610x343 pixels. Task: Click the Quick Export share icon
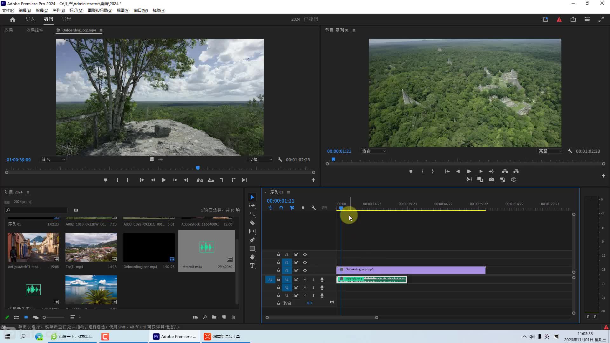(573, 19)
